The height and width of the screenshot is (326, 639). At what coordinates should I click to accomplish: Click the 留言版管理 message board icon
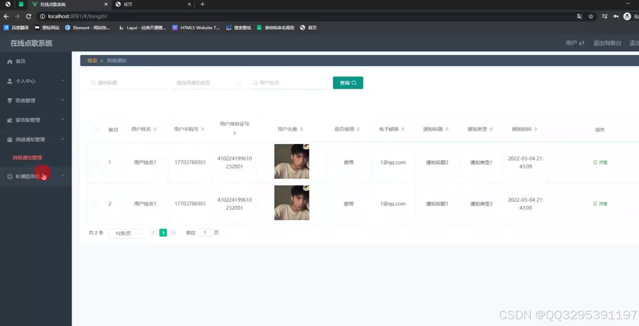click(9, 120)
